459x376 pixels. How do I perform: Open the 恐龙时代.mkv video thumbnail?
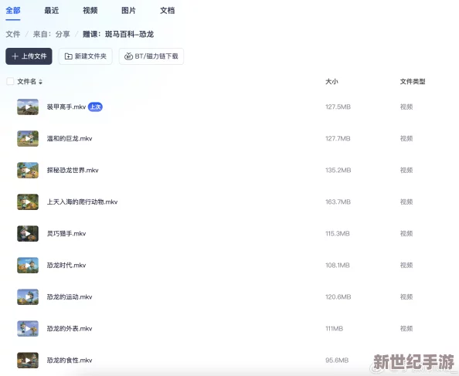click(x=28, y=265)
